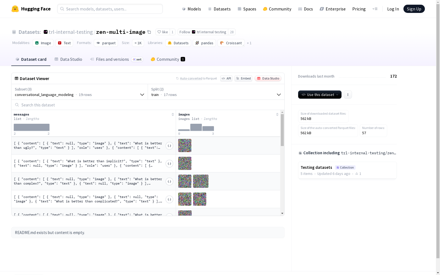
Task: Open the Subset dropdown conversational_language_modeling
Action: 80,92
